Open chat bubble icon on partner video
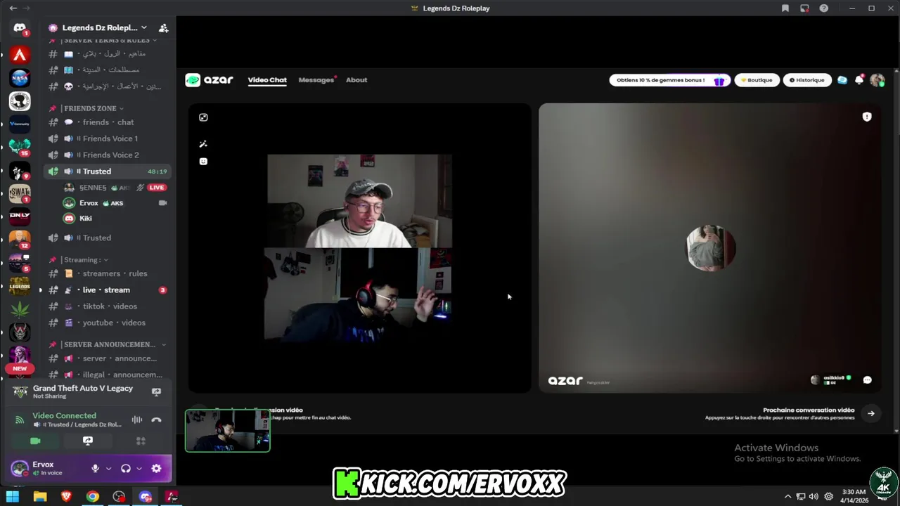This screenshot has width=900, height=506. pyautogui.click(x=867, y=379)
